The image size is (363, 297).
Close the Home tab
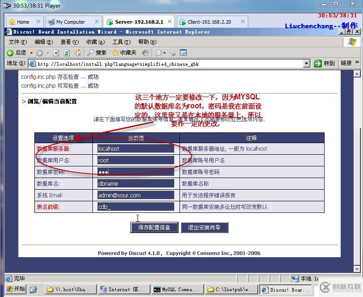tap(38, 21)
